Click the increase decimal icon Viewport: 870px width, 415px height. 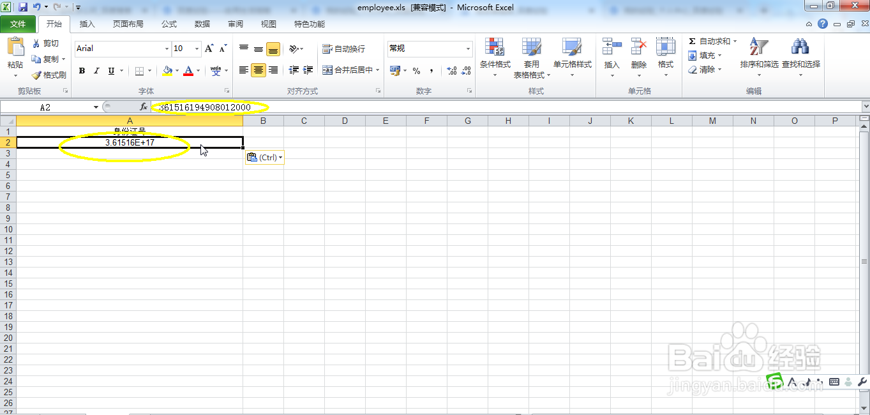[x=451, y=71]
